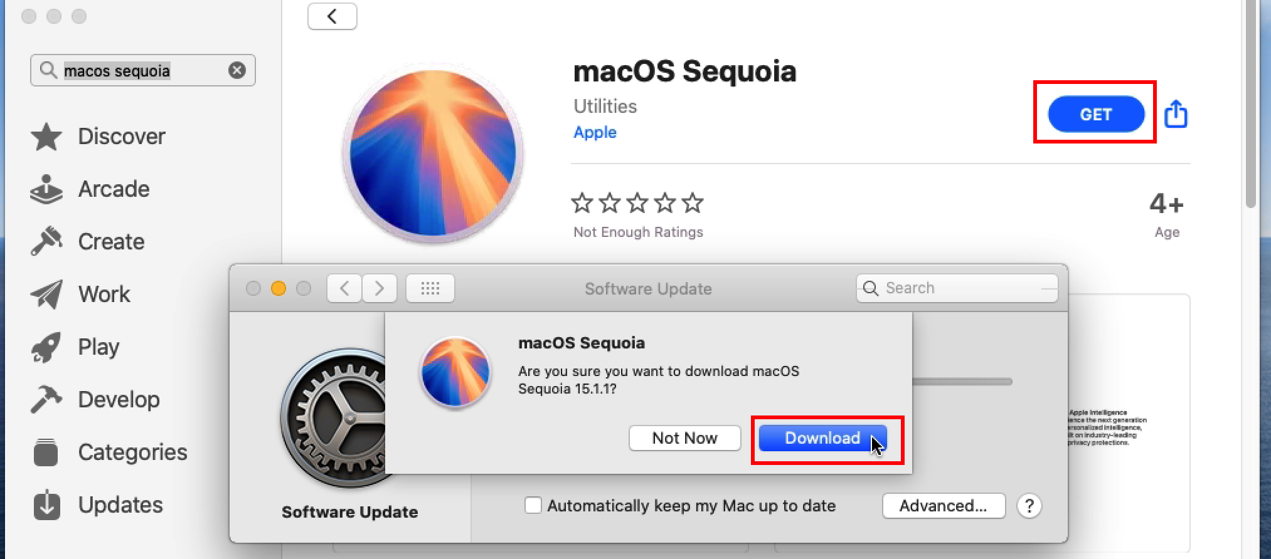1271x559 pixels.
Task: Open the Arcade section
Action: 114,189
